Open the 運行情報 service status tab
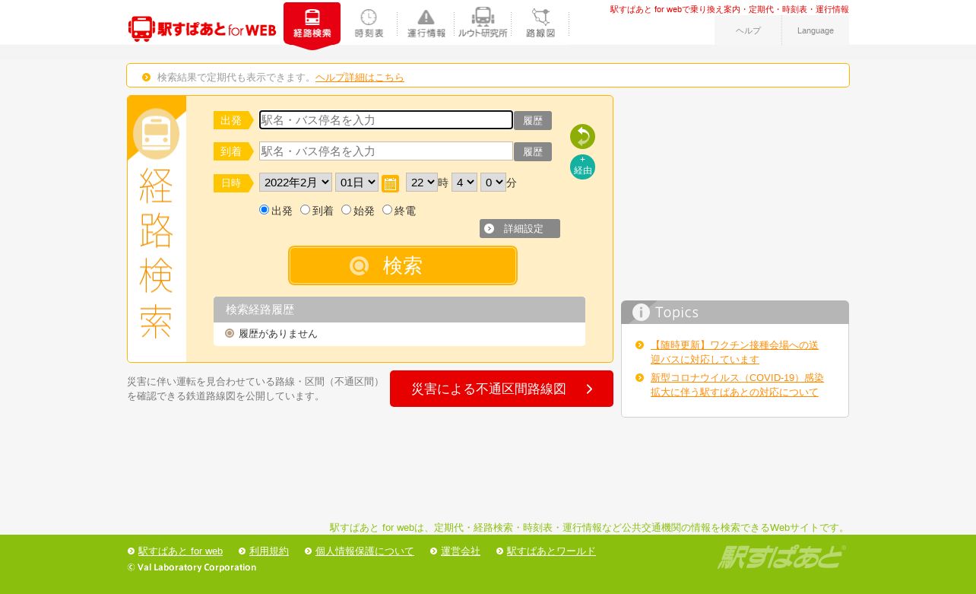Screen dimensions: 976x594 click(x=426, y=24)
